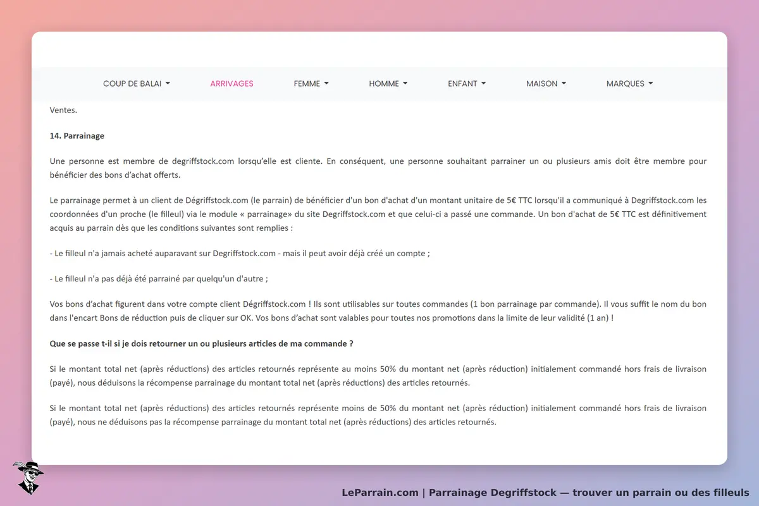
Task: Click the line 'Le filleul n'a pas déjà été parrainé'
Action: (x=159, y=279)
